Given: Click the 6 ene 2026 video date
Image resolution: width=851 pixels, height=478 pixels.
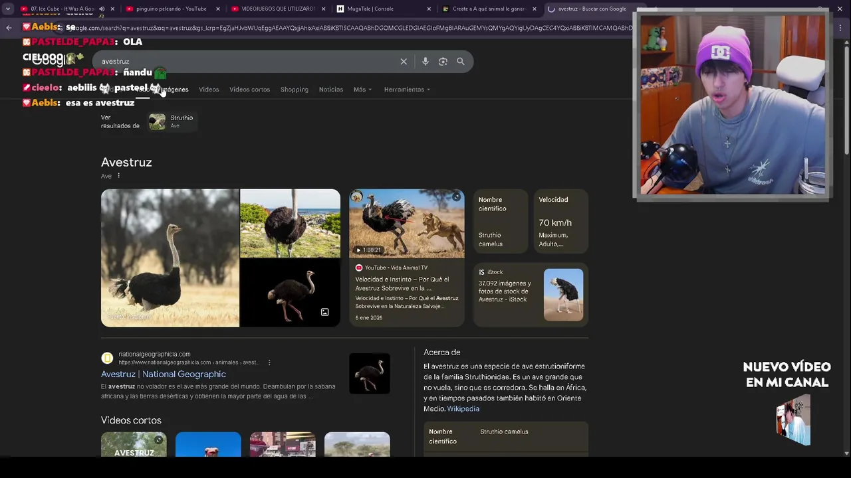Looking at the screenshot, I should [368, 318].
